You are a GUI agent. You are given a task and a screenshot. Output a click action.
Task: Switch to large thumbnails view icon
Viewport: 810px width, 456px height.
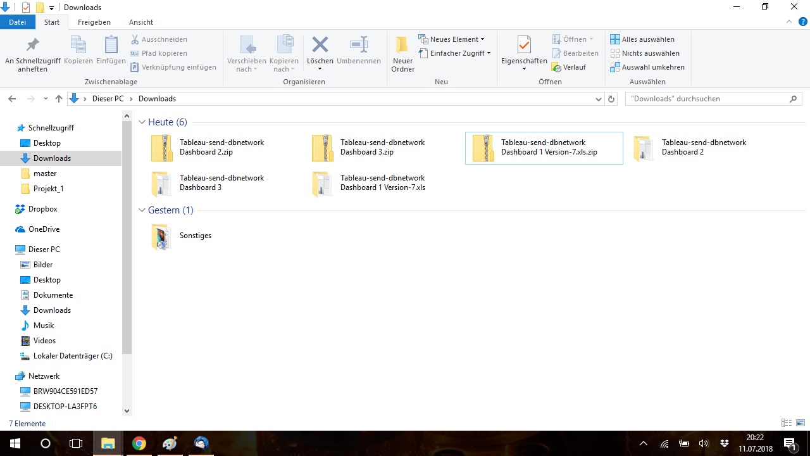[801, 423]
